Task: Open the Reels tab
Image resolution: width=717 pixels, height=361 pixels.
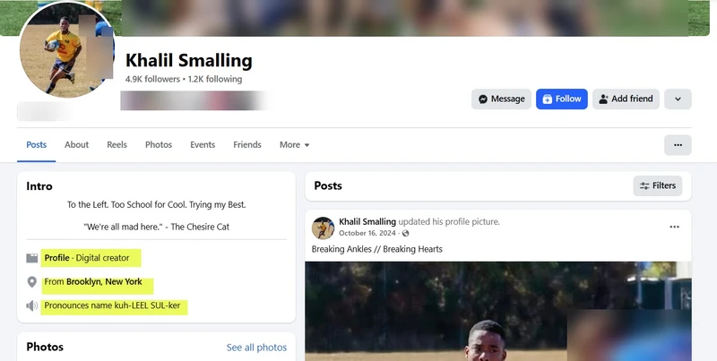Action: point(117,145)
